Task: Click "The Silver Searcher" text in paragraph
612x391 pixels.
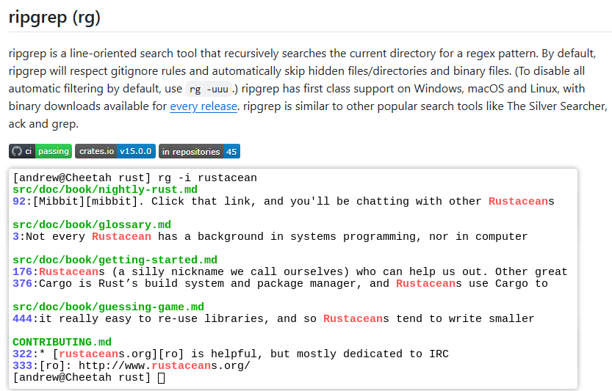Action: point(557,106)
